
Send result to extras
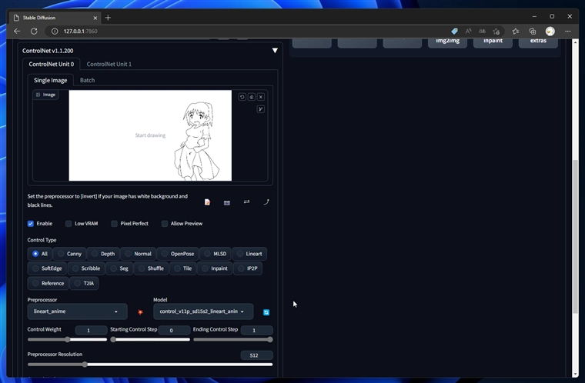(538, 42)
